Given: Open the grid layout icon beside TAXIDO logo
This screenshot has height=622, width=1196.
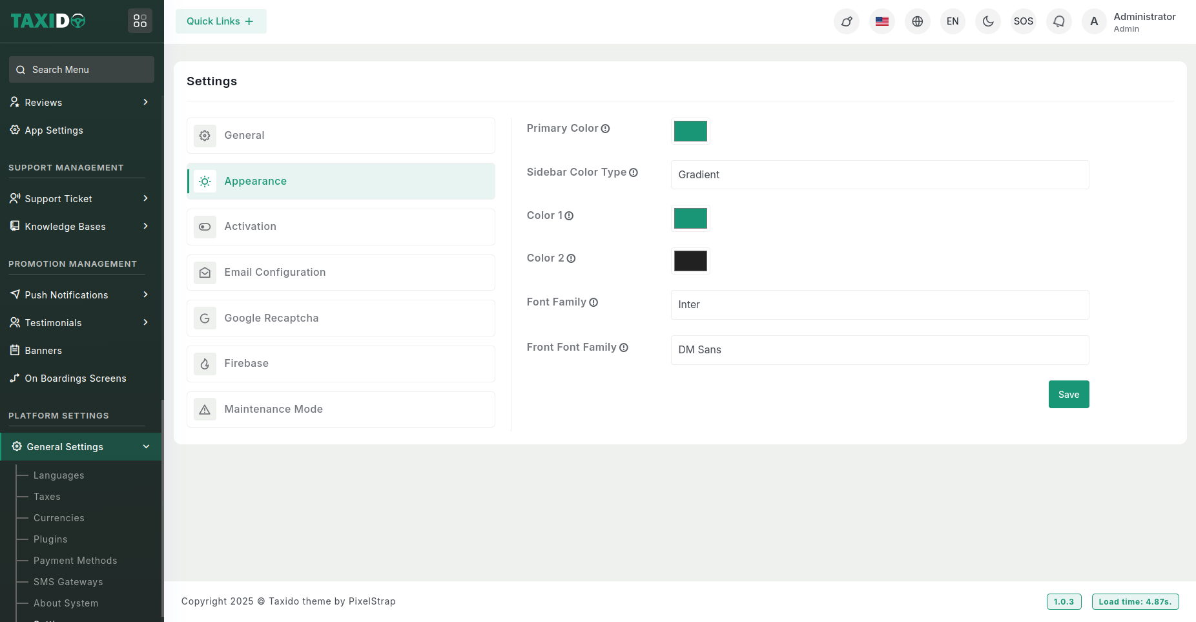Looking at the screenshot, I should (140, 21).
